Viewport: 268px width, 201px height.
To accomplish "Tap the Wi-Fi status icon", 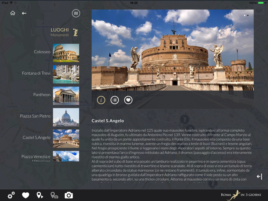I will tap(11, 3).
